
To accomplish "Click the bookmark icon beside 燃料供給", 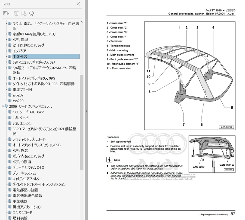I will pos(10,218).
